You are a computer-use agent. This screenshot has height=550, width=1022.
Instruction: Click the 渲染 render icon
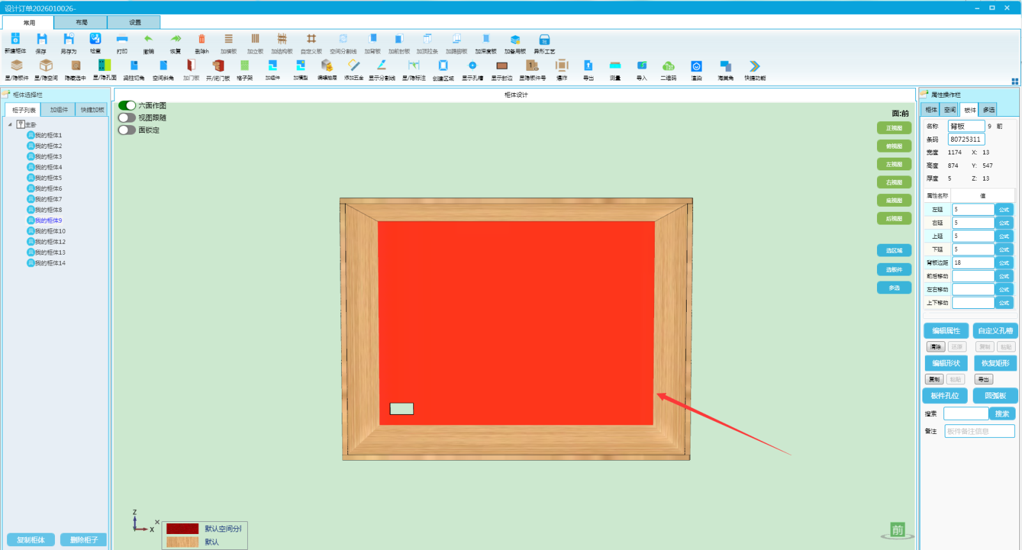pyautogui.click(x=696, y=67)
